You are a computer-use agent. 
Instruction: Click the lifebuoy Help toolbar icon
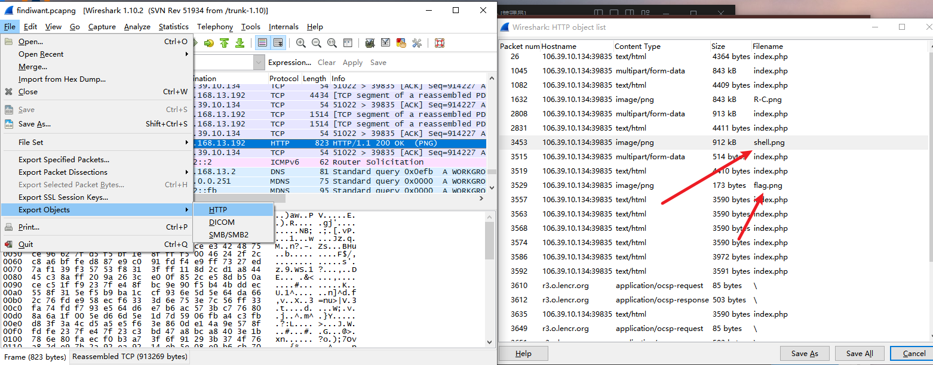tap(440, 43)
